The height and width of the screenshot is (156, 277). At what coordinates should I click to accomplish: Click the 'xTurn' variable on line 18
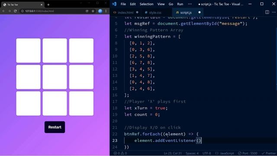click(141, 108)
